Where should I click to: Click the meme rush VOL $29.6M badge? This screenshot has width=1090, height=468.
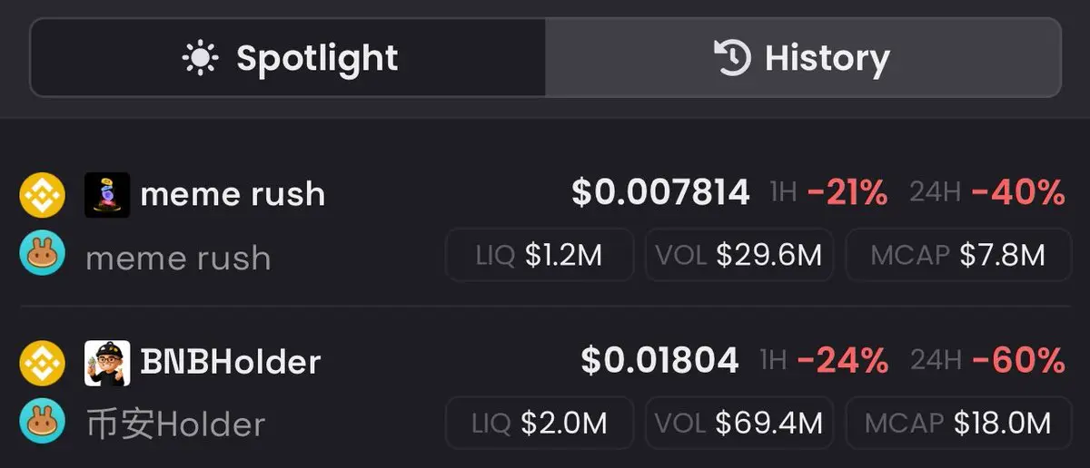[738, 255]
